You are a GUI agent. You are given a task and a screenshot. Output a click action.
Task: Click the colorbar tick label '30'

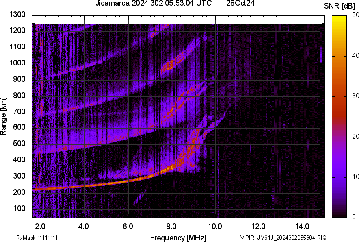click(x=355, y=96)
